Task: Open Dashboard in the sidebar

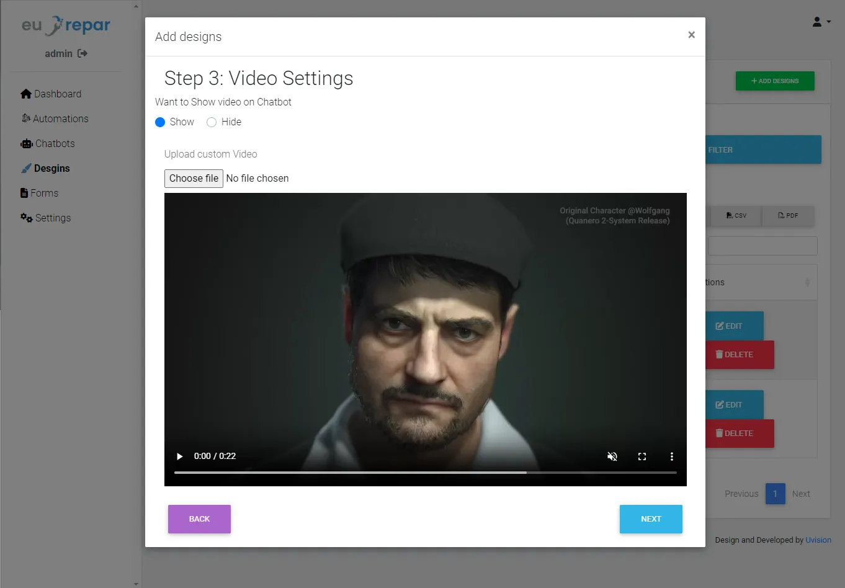Action: (51, 94)
